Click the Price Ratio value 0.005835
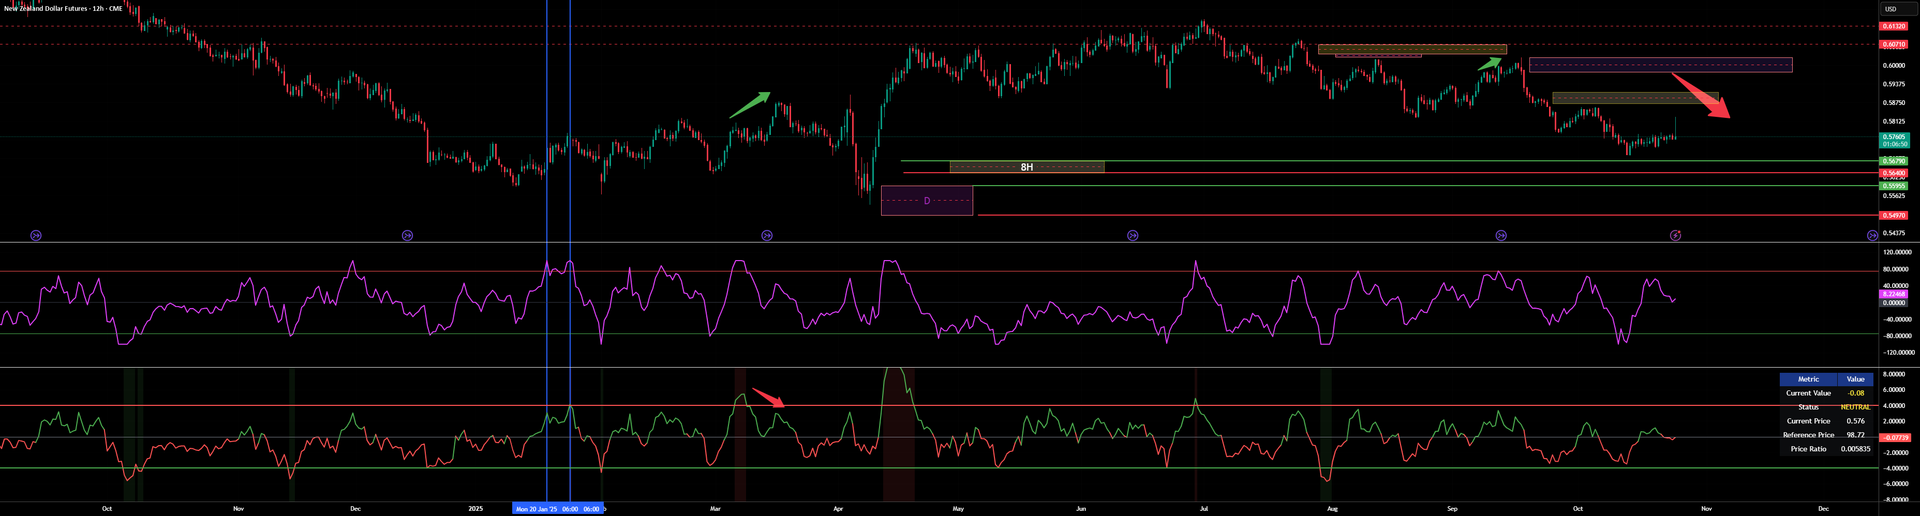1920x516 pixels. (x=1855, y=449)
